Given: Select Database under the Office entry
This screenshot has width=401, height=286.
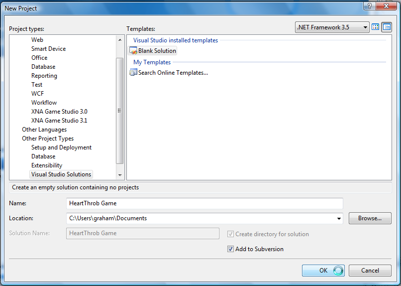Looking at the screenshot, I should point(43,67).
